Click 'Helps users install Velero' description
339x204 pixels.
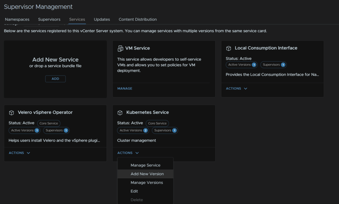point(54,140)
